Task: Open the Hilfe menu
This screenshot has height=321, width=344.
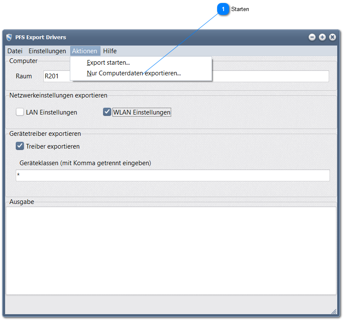Action: [110, 51]
